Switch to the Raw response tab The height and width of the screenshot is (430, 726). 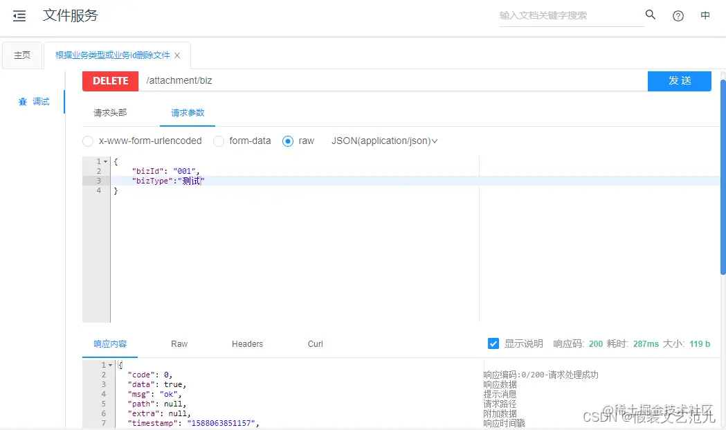(179, 344)
